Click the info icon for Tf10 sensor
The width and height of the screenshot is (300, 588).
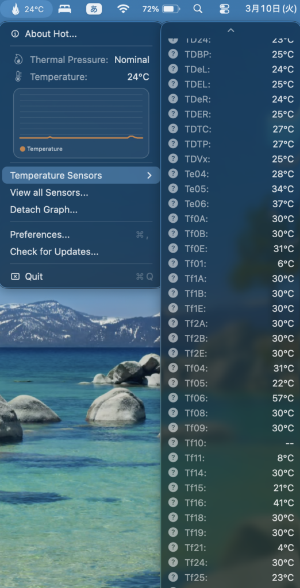pyautogui.click(x=173, y=443)
